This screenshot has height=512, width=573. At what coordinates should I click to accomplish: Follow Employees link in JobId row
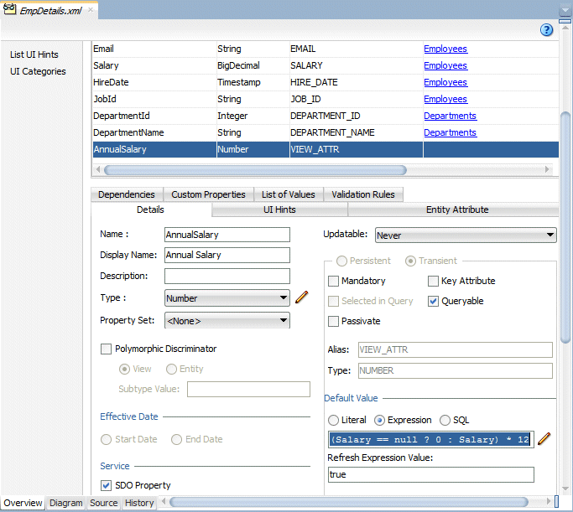point(445,99)
